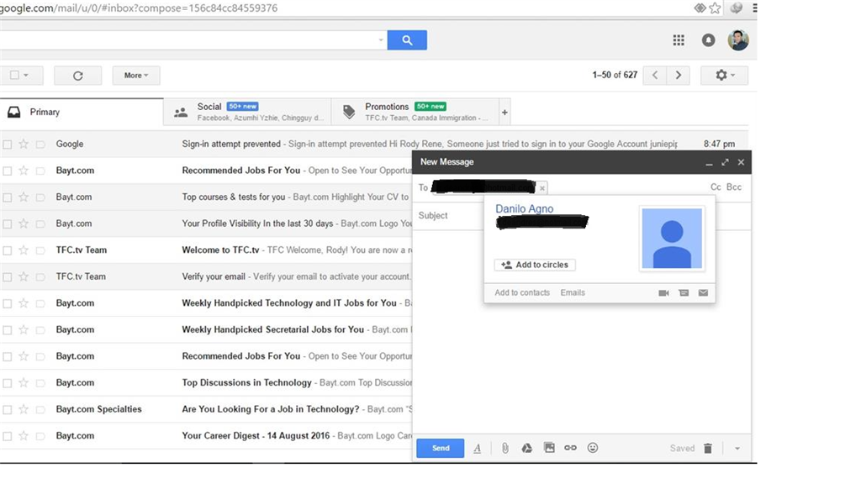Select Weekly Handpicked Secretarial email checkbox

point(7,330)
